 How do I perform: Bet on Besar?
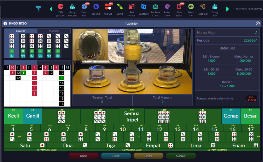coord(250,116)
